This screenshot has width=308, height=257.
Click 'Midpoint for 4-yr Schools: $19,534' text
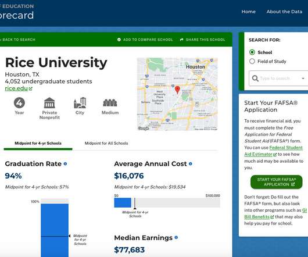coord(150,187)
